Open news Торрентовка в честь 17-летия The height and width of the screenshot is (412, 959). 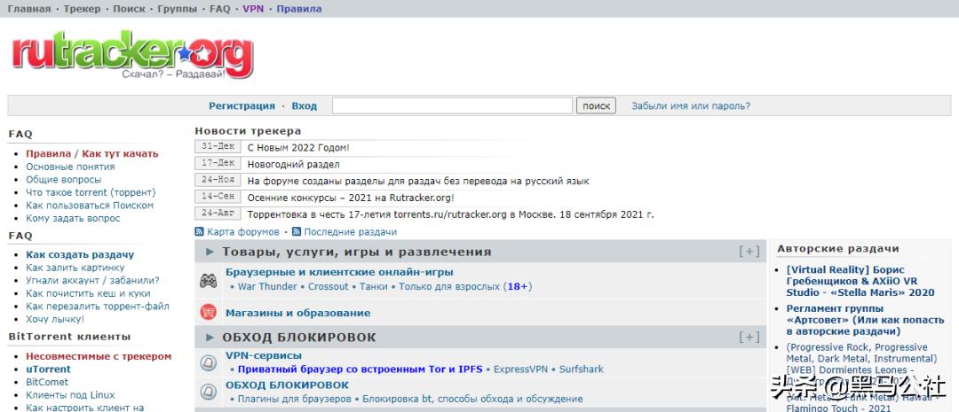[451, 214]
